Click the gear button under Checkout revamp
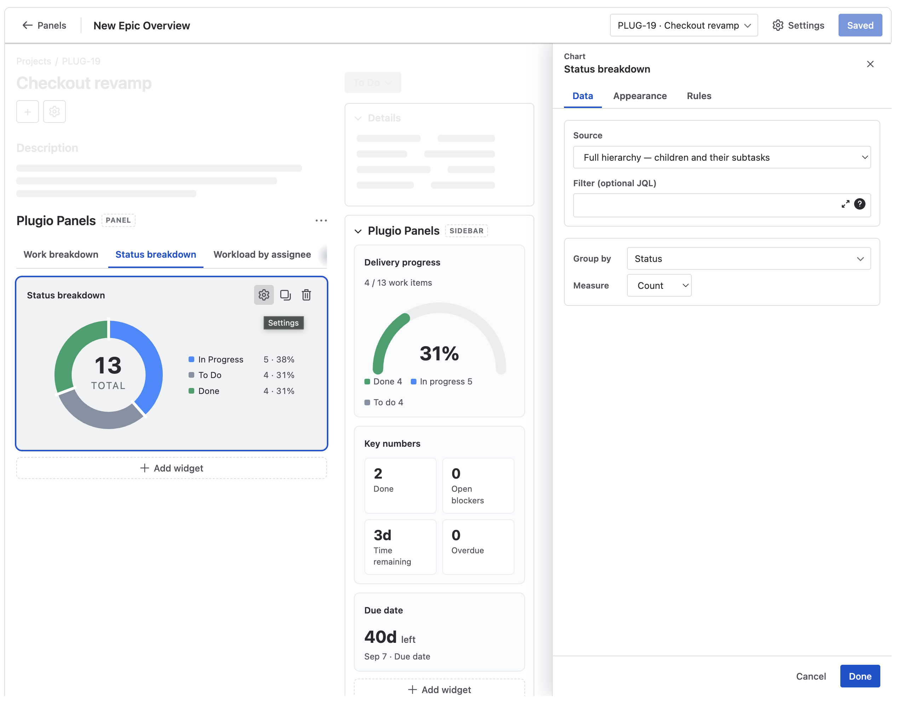The image size is (898, 703). click(x=55, y=112)
